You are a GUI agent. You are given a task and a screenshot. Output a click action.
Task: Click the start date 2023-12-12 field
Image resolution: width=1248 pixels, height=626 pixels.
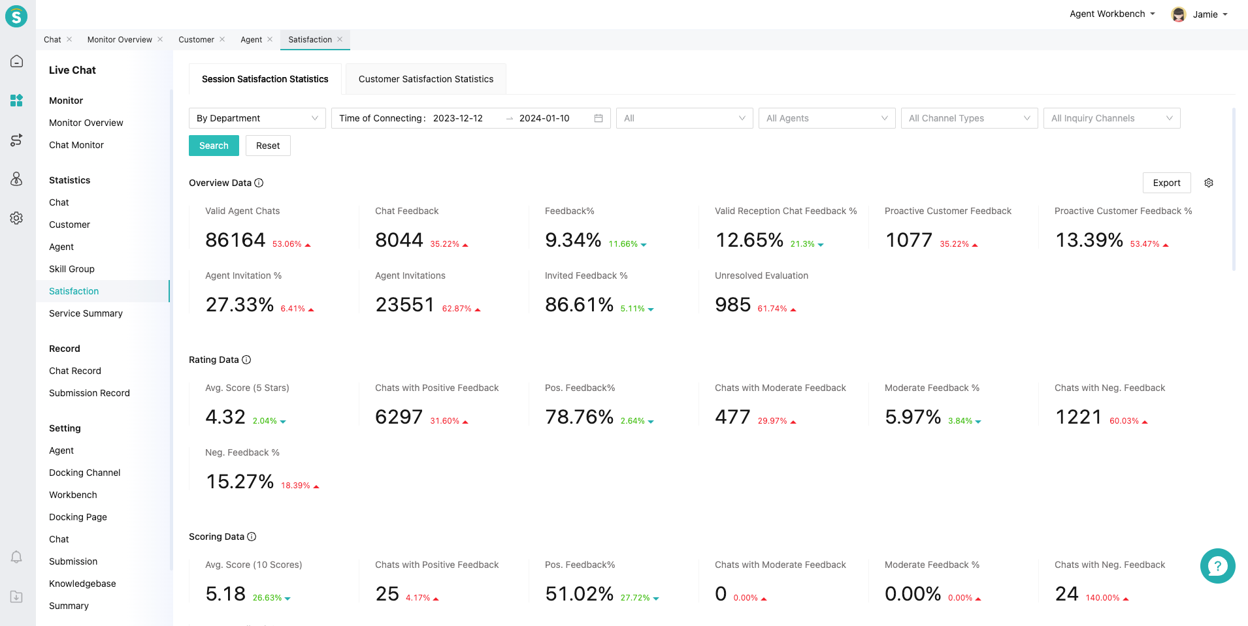point(458,118)
